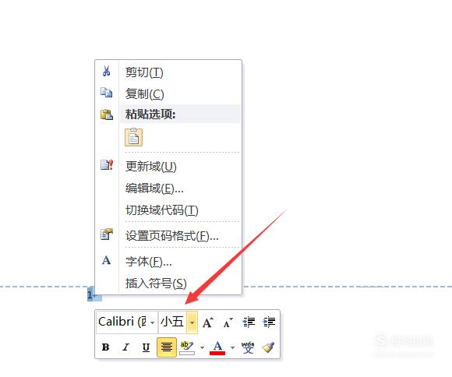Screen dimensions: 452x377
Task: Click the 小五 font size field
Action: point(172,322)
